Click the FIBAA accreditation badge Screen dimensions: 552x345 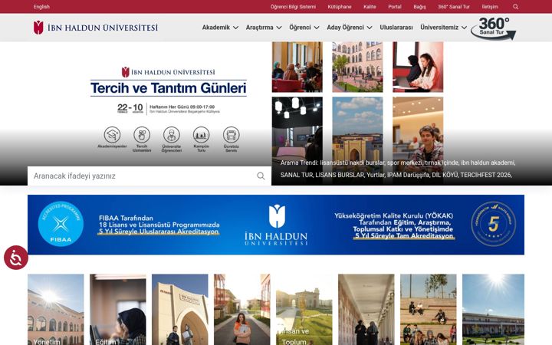(61, 224)
